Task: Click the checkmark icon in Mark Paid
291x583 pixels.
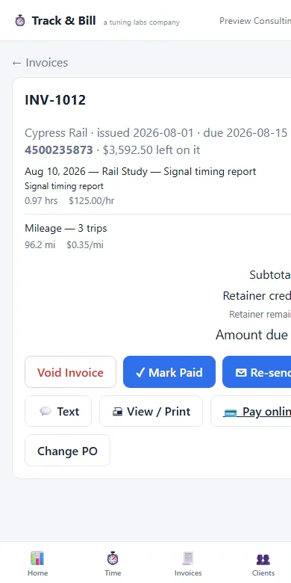Action: click(x=140, y=372)
